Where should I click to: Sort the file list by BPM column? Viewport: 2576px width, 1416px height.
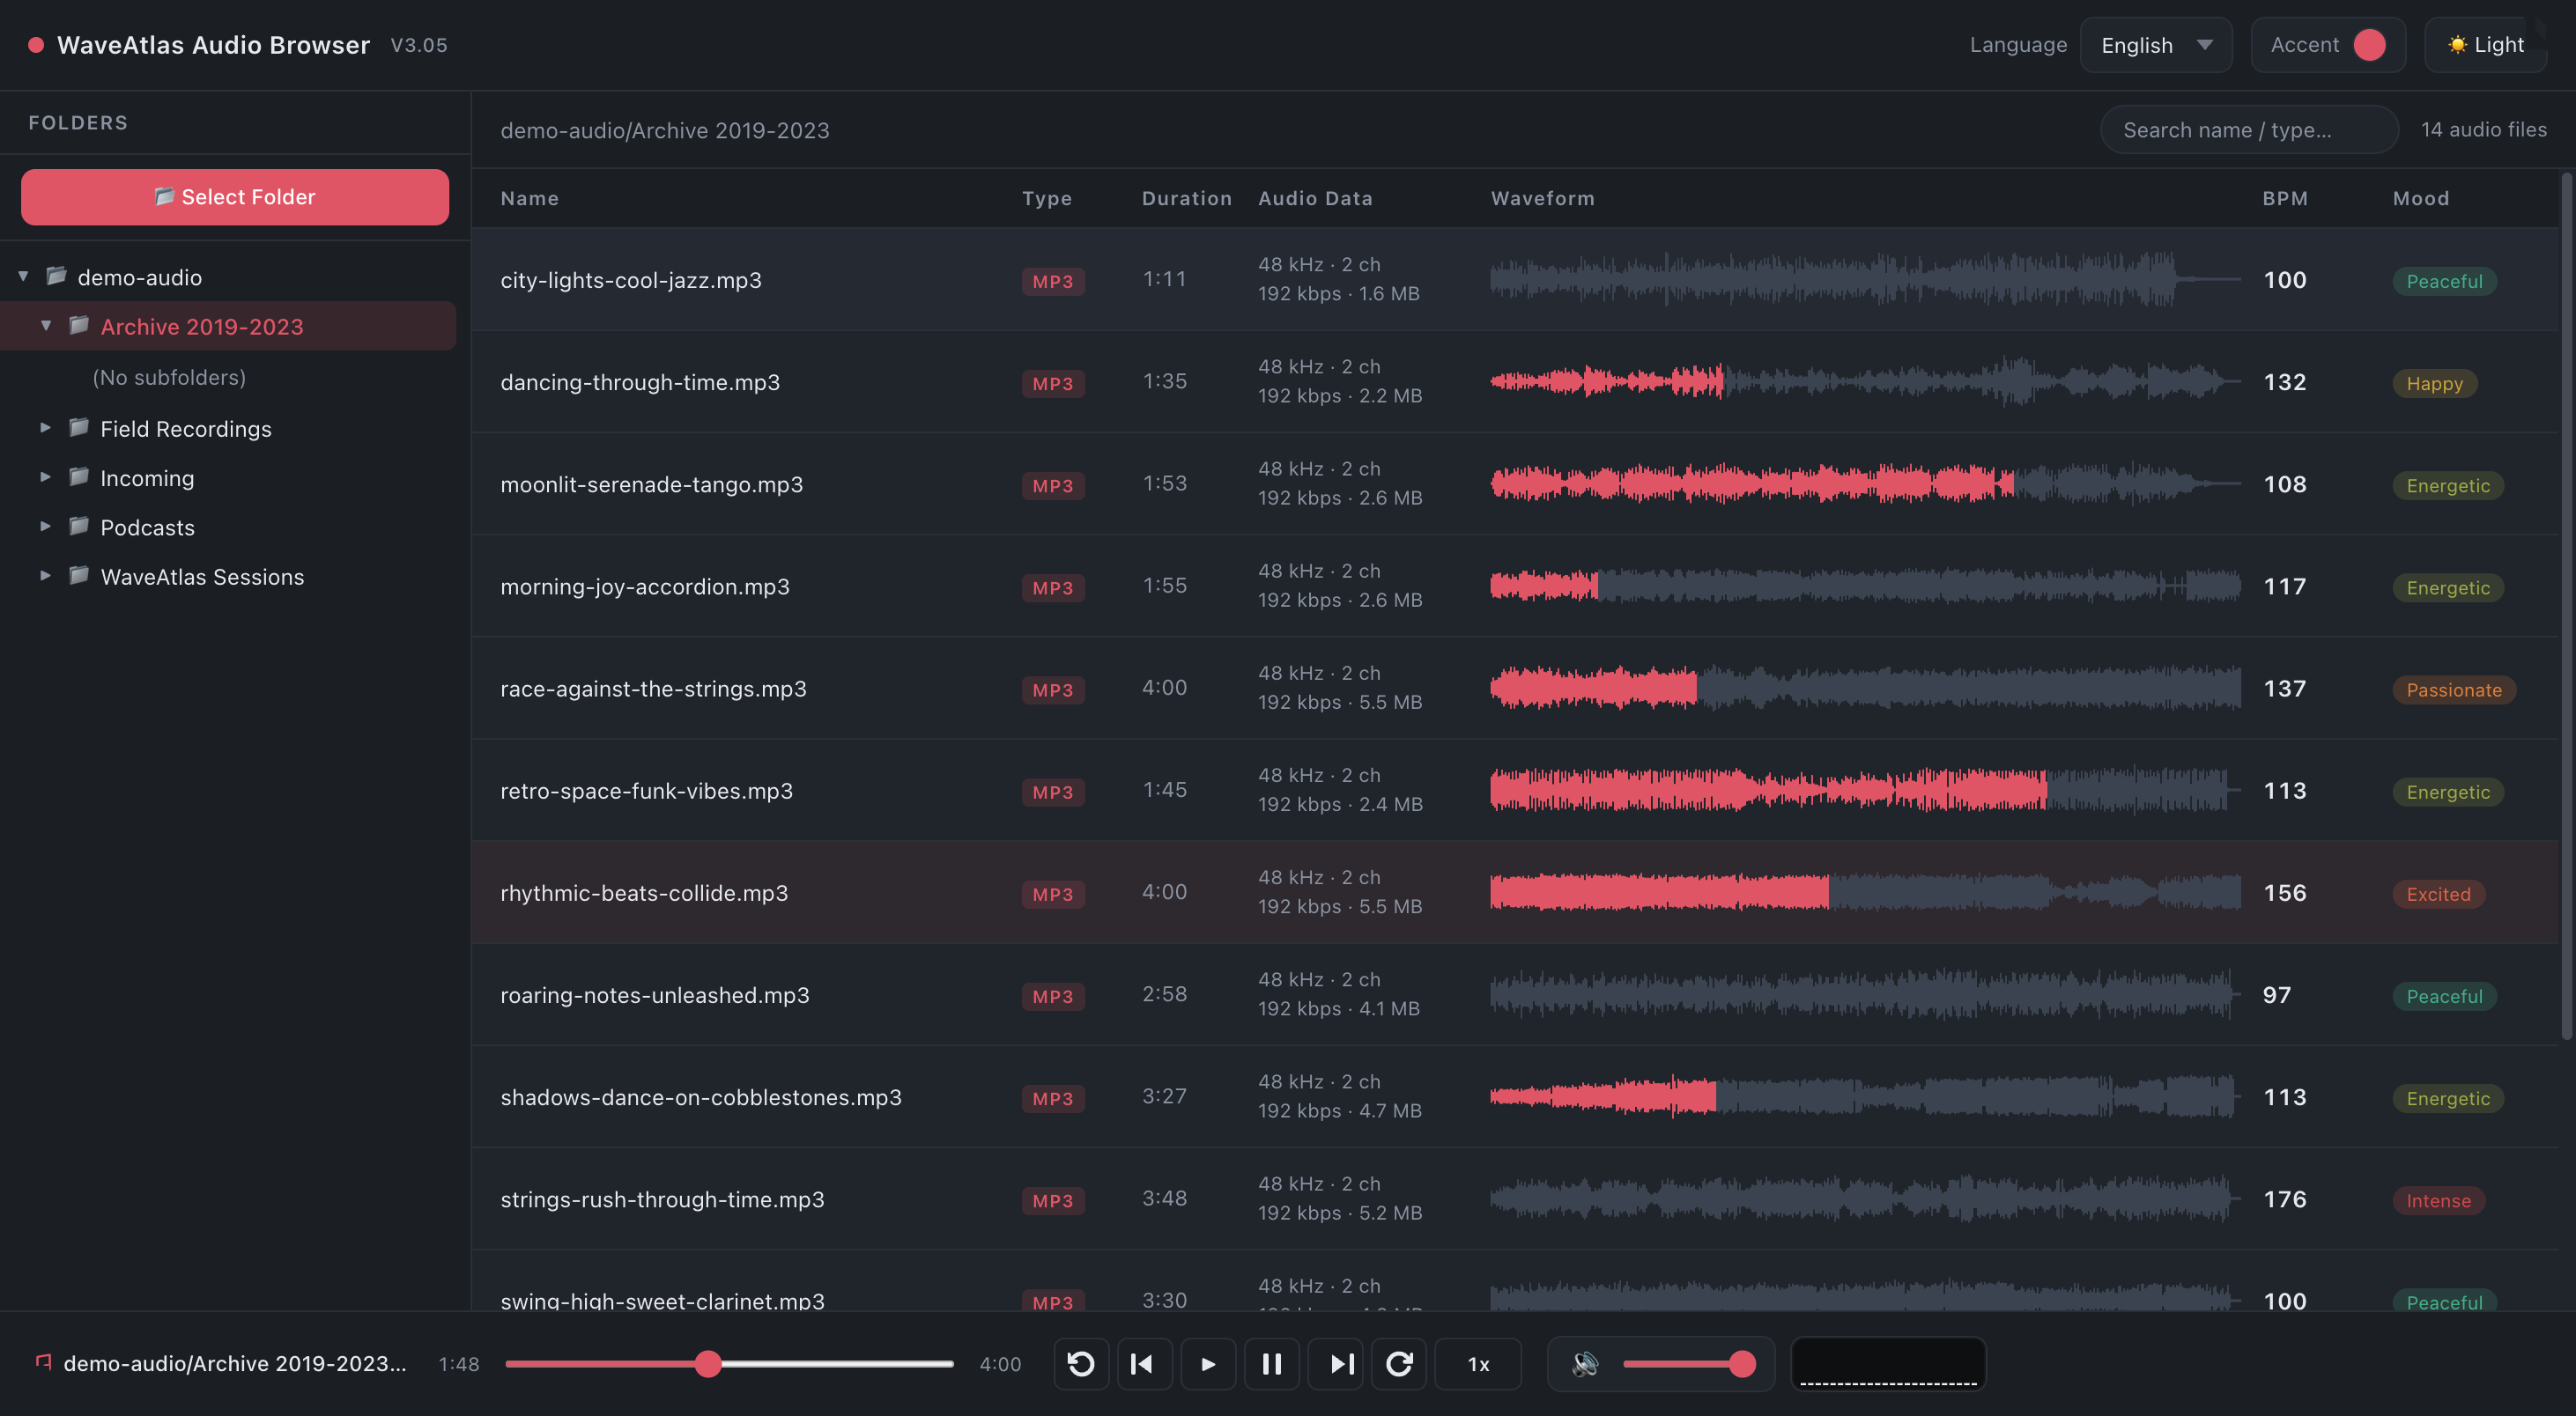pos(2285,198)
